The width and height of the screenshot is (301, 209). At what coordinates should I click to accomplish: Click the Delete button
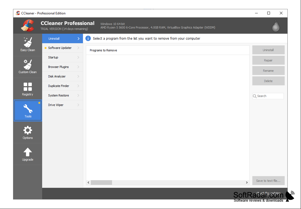268,81
